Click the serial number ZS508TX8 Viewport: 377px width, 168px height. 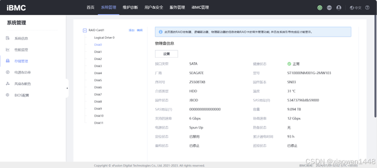197,82
